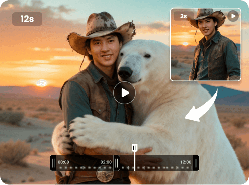Click the 12:00 timestamp label
The width and height of the screenshot is (249, 185).
tap(186, 162)
